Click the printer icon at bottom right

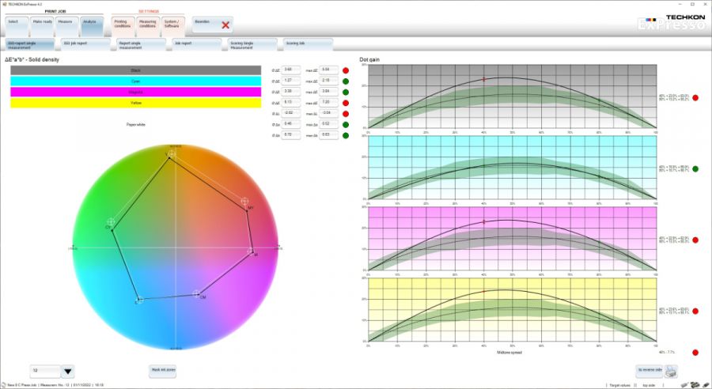tap(671, 371)
